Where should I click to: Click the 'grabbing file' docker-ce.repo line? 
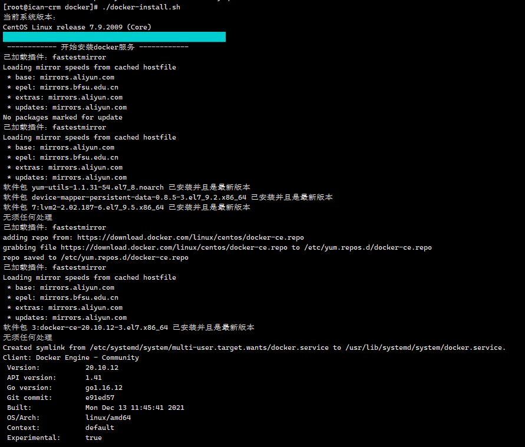[x=217, y=247]
